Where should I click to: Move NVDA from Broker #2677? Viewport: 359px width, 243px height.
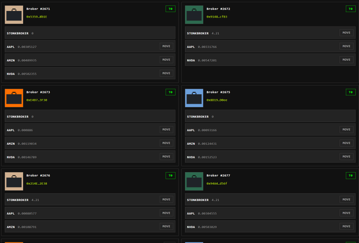[346, 226]
